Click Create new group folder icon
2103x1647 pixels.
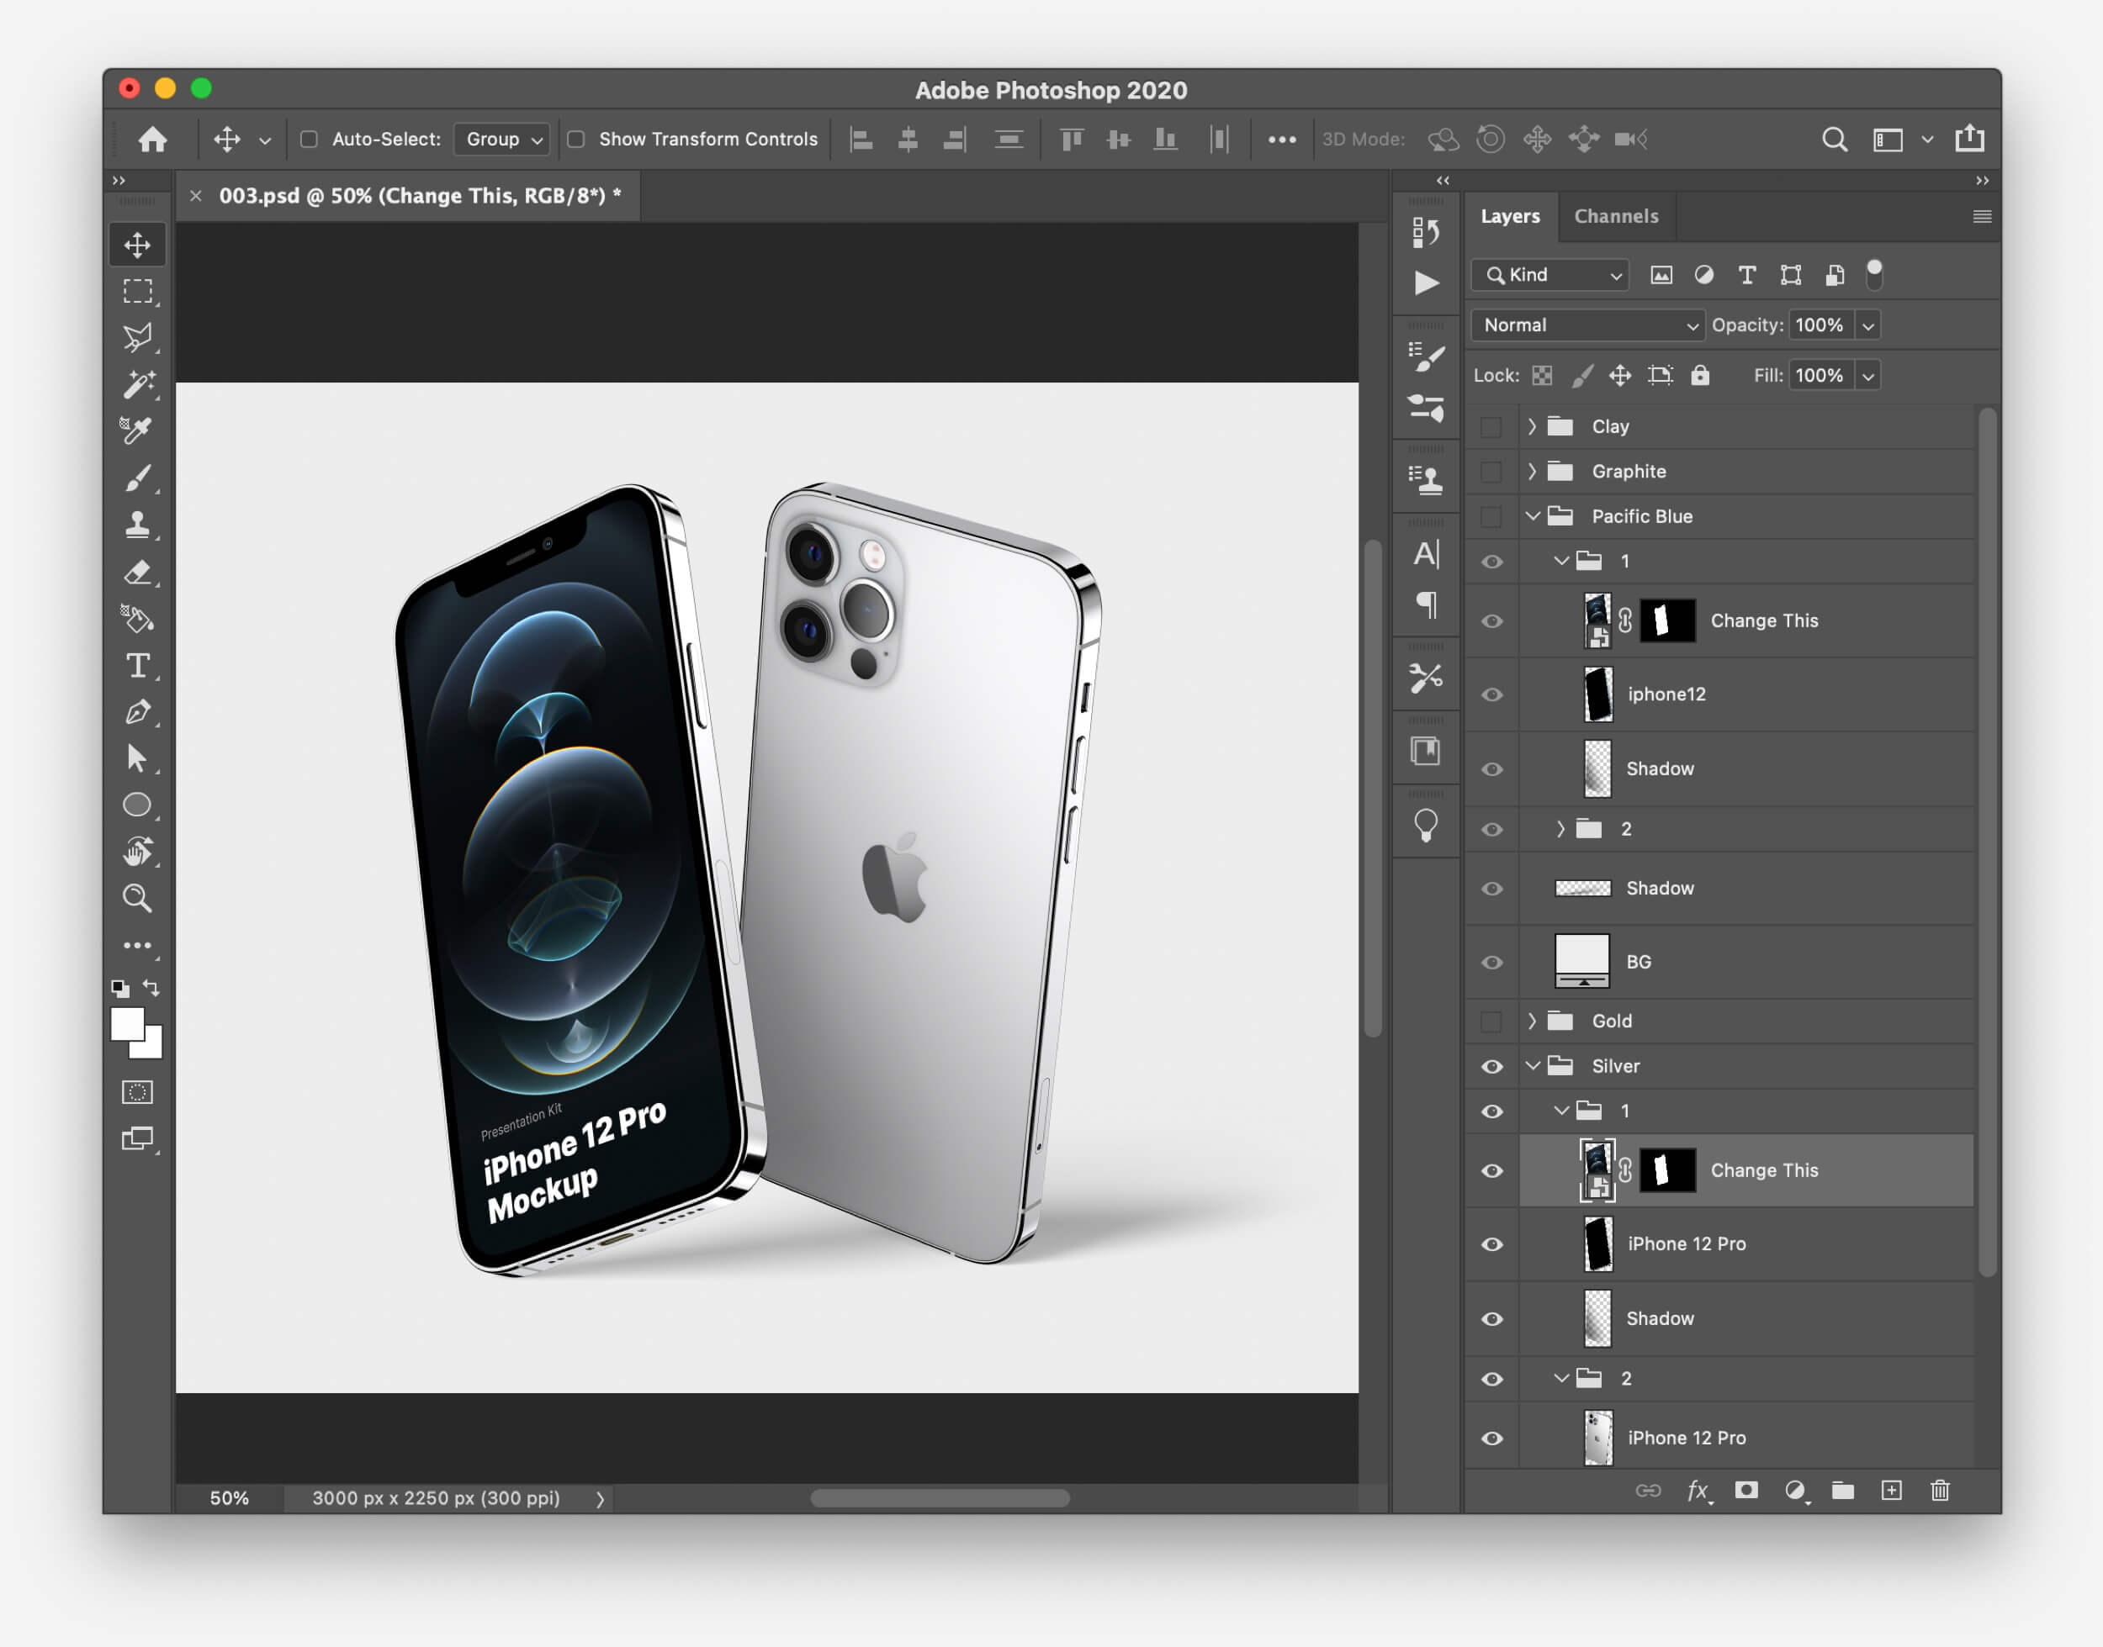tap(1842, 1491)
